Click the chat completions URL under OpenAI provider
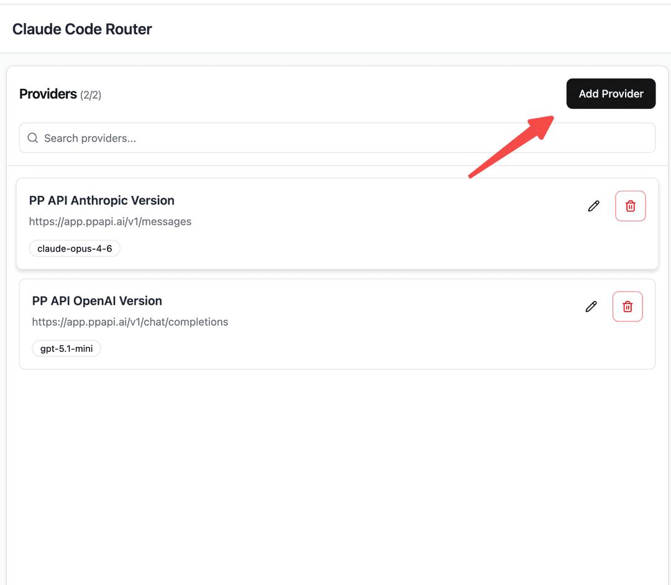671x585 pixels. (130, 321)
